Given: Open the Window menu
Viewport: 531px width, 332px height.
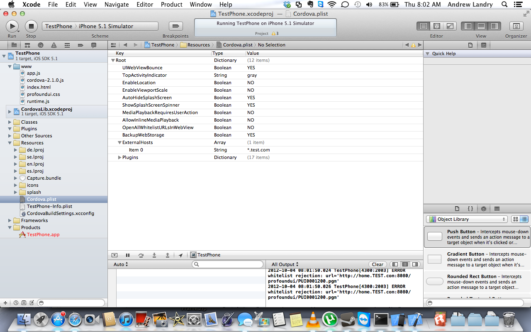Looking at the screenshot, I should click(x=201, y=5).
